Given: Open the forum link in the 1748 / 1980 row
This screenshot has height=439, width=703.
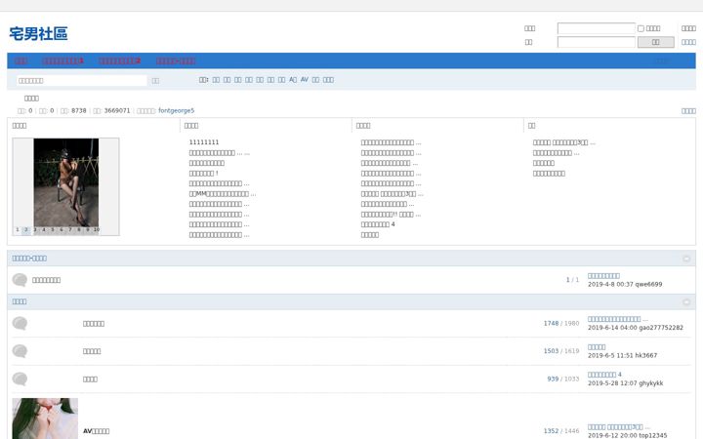Looking at the screenshot, I should coord(94,324).
